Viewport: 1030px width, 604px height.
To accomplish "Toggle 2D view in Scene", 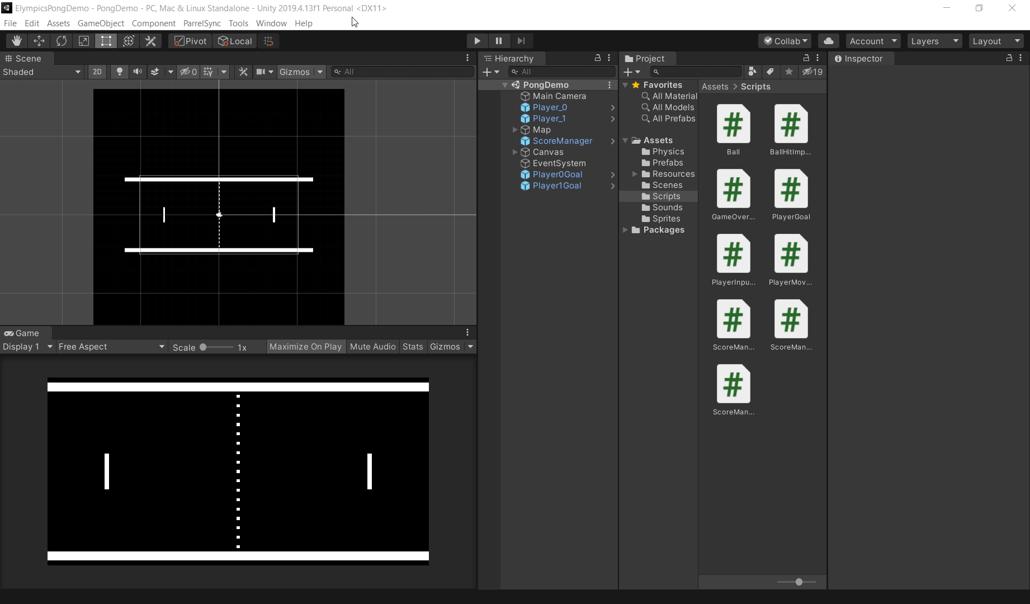I will [97, 72].
